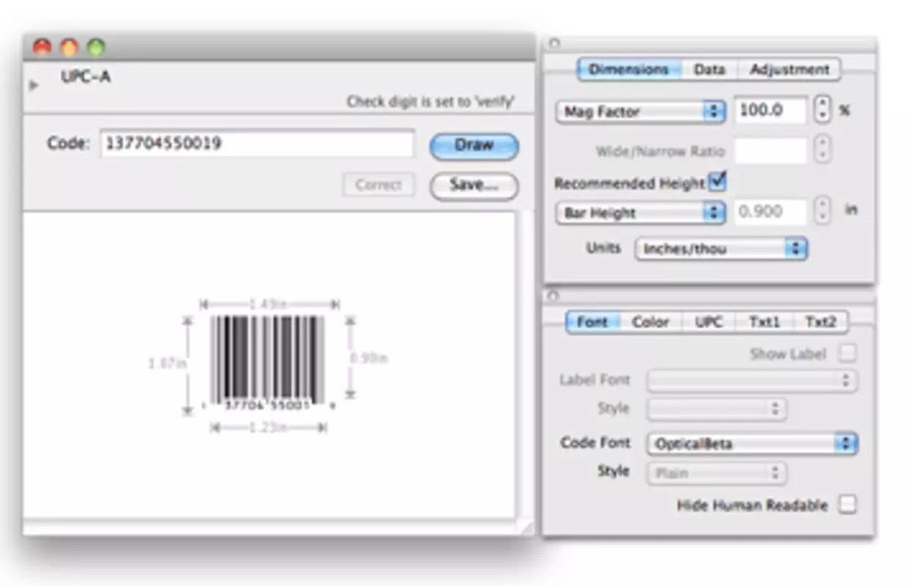Click the Draw button
913x586 pixels.
pyautogui.click(x=474, y=145)
